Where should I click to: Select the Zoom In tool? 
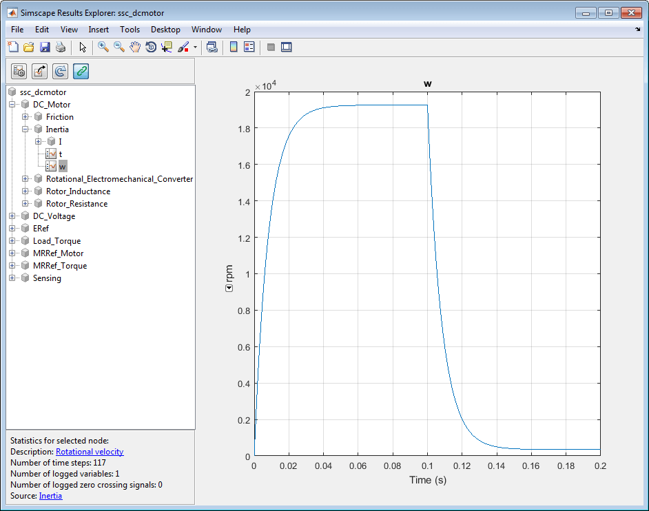point(103,48)
